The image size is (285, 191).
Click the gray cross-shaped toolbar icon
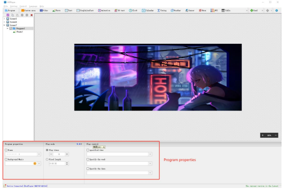click(267, 11)
